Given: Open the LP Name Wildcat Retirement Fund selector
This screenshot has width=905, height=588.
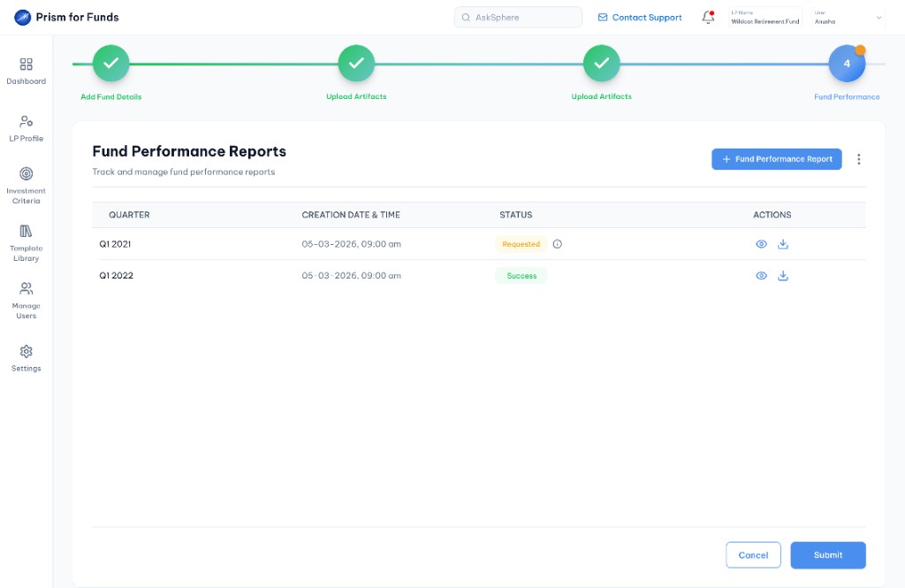Looking at the screenshot, I should pos(765,18).
